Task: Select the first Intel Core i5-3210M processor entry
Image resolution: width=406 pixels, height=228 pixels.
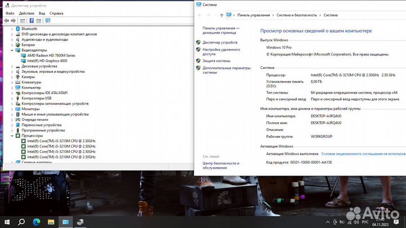Action: click(61, 141)
